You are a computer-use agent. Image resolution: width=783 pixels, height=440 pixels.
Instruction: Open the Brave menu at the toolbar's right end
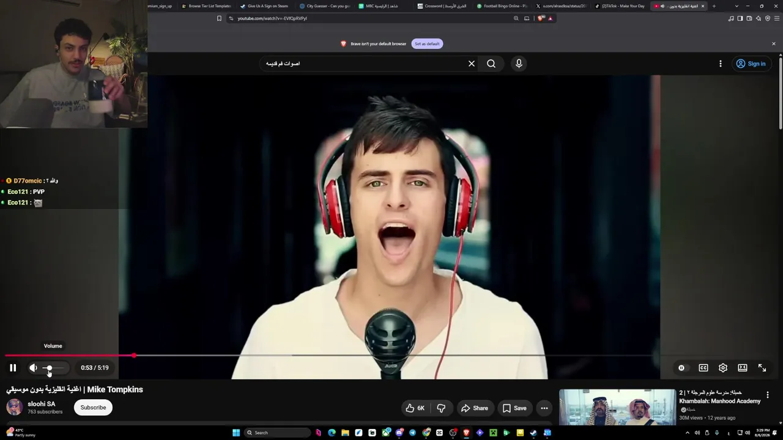click(x=777, y=18)
